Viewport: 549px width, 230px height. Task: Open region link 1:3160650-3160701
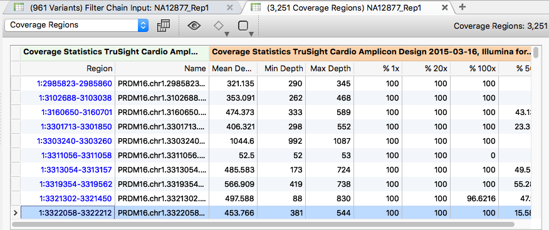(x=76, y=112)
